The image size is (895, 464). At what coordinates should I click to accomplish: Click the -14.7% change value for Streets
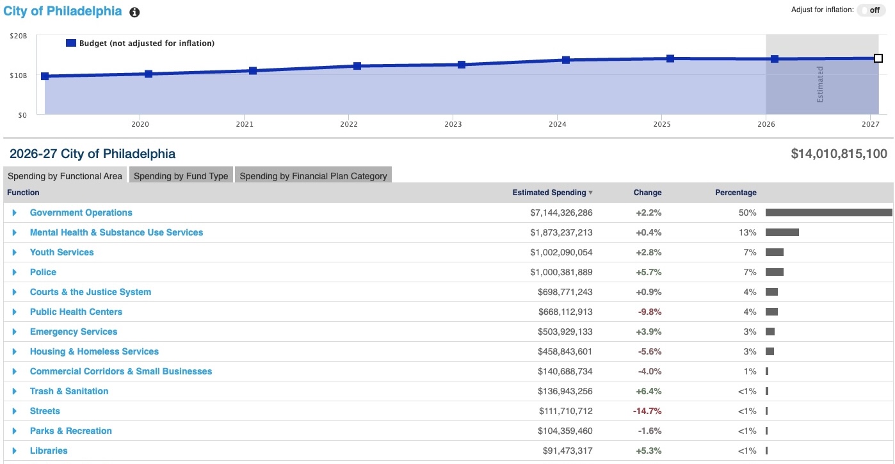(x=647, y=411)
